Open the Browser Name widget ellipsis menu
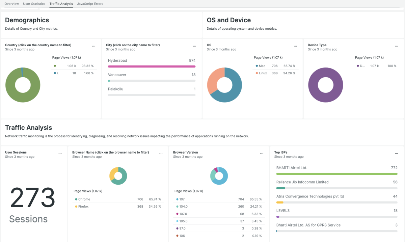405x242 pixels. [x=161, y=154]
